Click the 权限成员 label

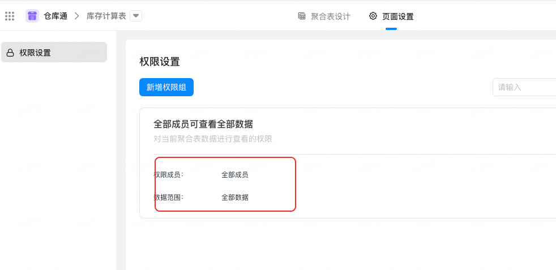pyautogui.click(x=168, y=175)
